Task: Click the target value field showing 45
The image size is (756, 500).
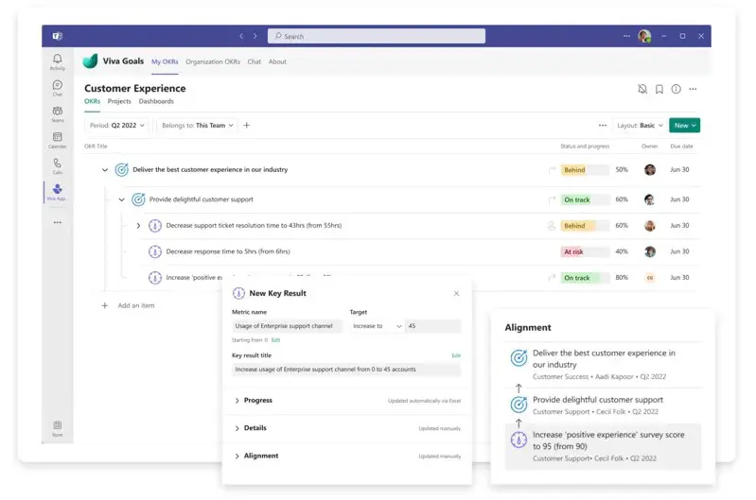Action: pyautogui.click(x=433, y=326)
